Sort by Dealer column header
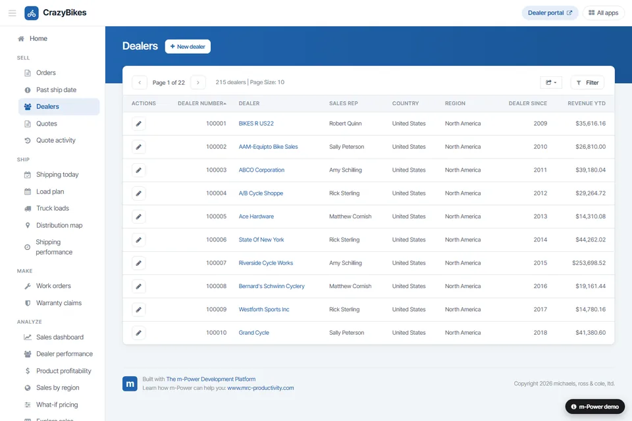632x421 pixels. coord(249,103)
